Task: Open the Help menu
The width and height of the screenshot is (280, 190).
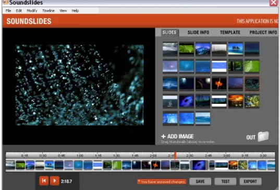Action: 75,11
